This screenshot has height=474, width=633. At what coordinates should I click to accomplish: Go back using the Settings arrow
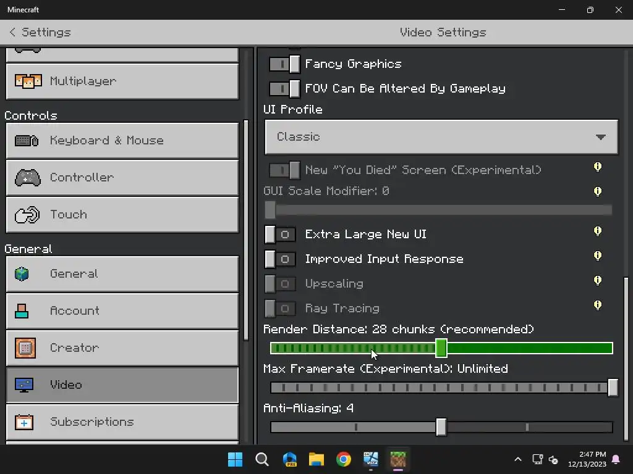(x=12, y=32)
